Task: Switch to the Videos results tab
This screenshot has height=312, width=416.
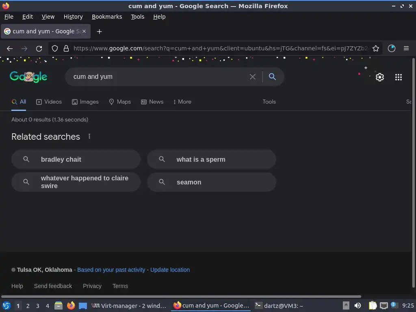Action: point(49,102)
